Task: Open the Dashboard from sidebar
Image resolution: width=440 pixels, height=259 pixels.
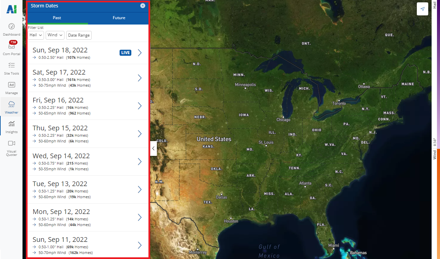Action: (x=11, y=29)
